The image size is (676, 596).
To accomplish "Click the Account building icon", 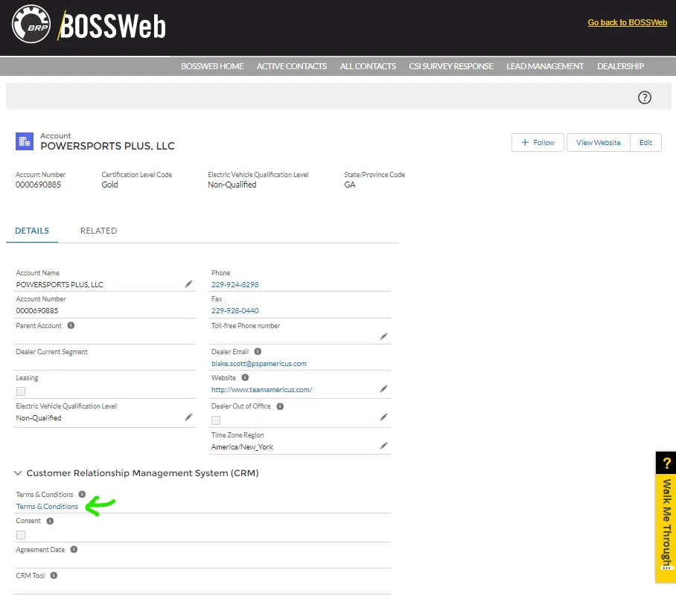I will click(25, 141).
